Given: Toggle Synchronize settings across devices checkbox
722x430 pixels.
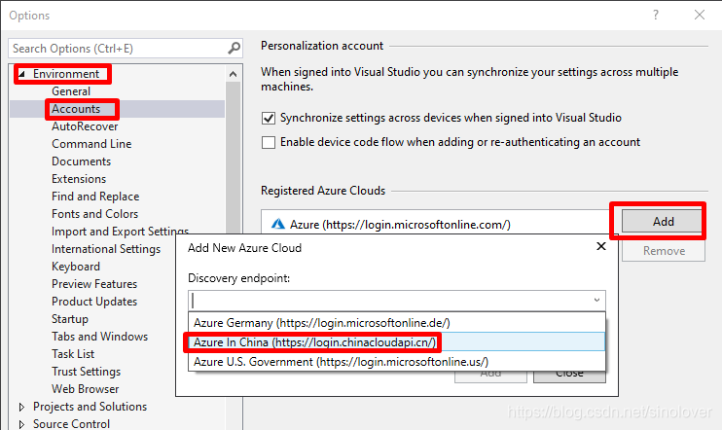Looking at the screenshot, I should click(x=269, y=119).
